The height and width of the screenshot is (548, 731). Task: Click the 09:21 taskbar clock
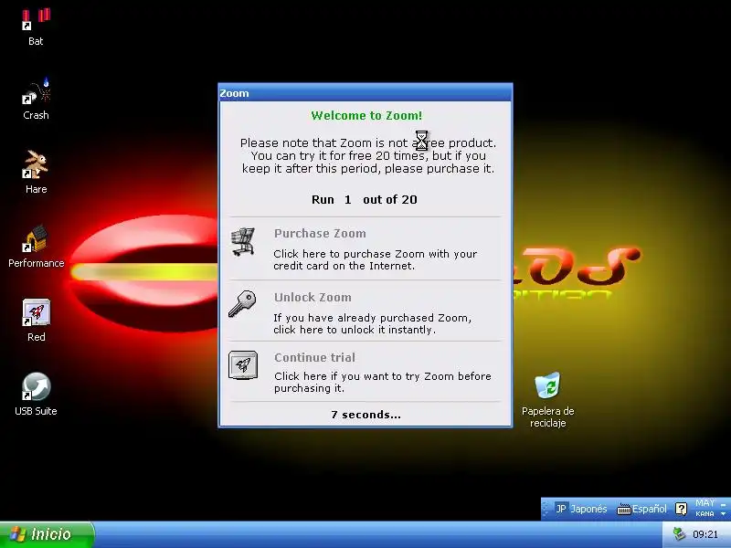tap(705, 534)
